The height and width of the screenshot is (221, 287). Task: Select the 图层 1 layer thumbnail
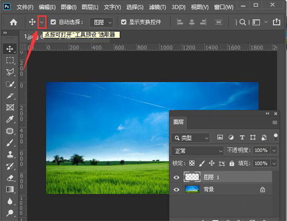click(192, 177)
